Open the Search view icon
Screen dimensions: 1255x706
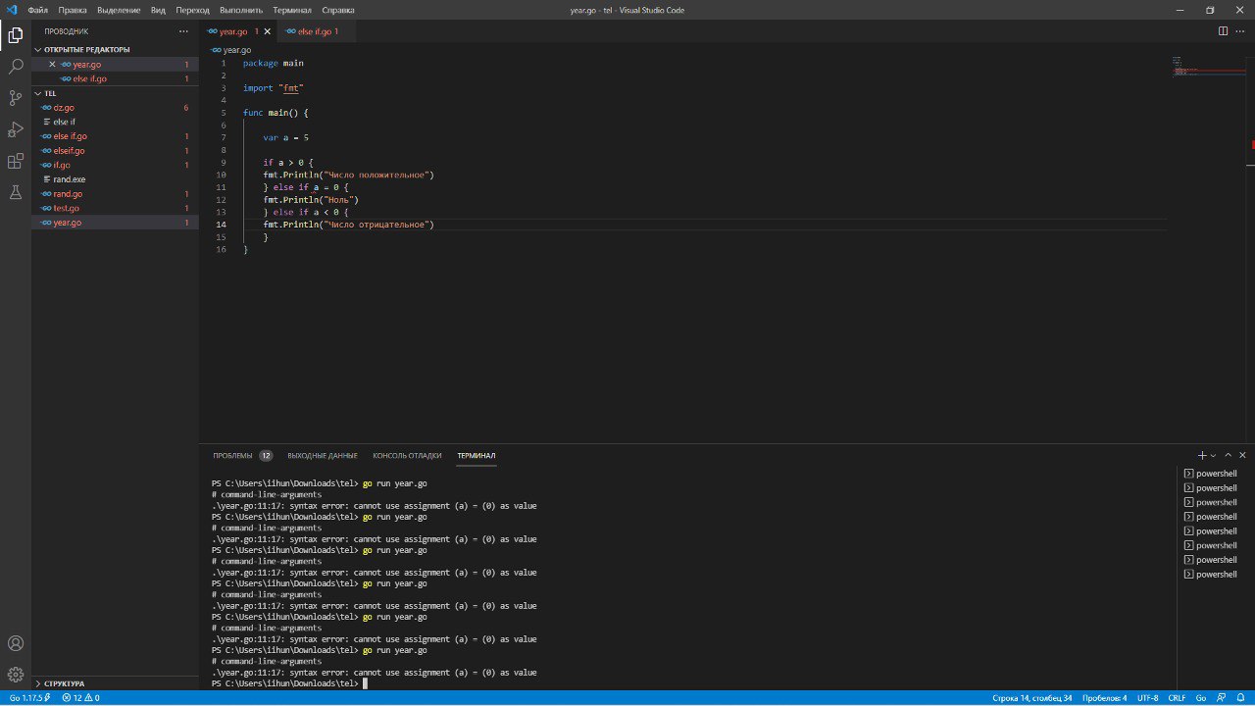pyautogui.click(x=16, y=67)
